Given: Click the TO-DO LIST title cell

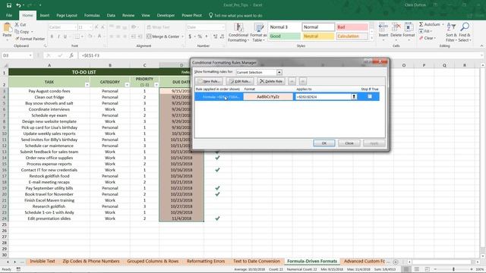Looking at the screenshot, I should click(x=84, y=72).
